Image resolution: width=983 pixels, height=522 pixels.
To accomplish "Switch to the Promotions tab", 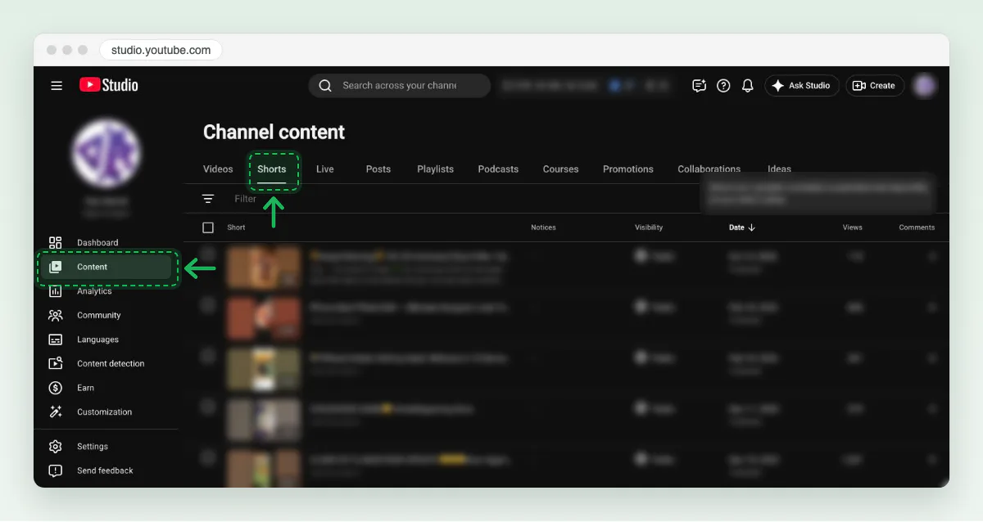I will tap(628, 169).
